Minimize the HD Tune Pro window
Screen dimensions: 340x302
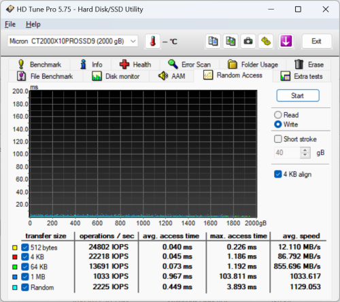[x=271, y=10]
